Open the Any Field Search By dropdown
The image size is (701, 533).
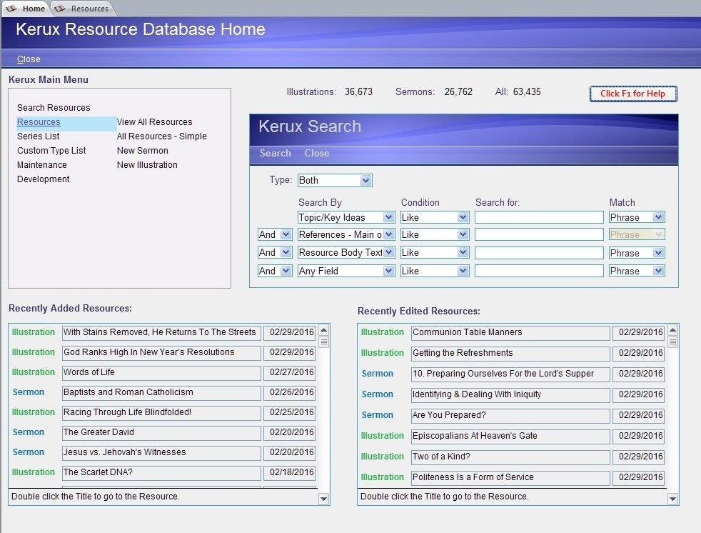point(388,271)
